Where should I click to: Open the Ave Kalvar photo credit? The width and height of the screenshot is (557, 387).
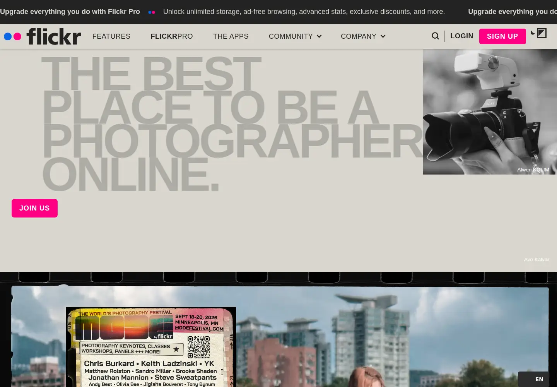[536, 259]
